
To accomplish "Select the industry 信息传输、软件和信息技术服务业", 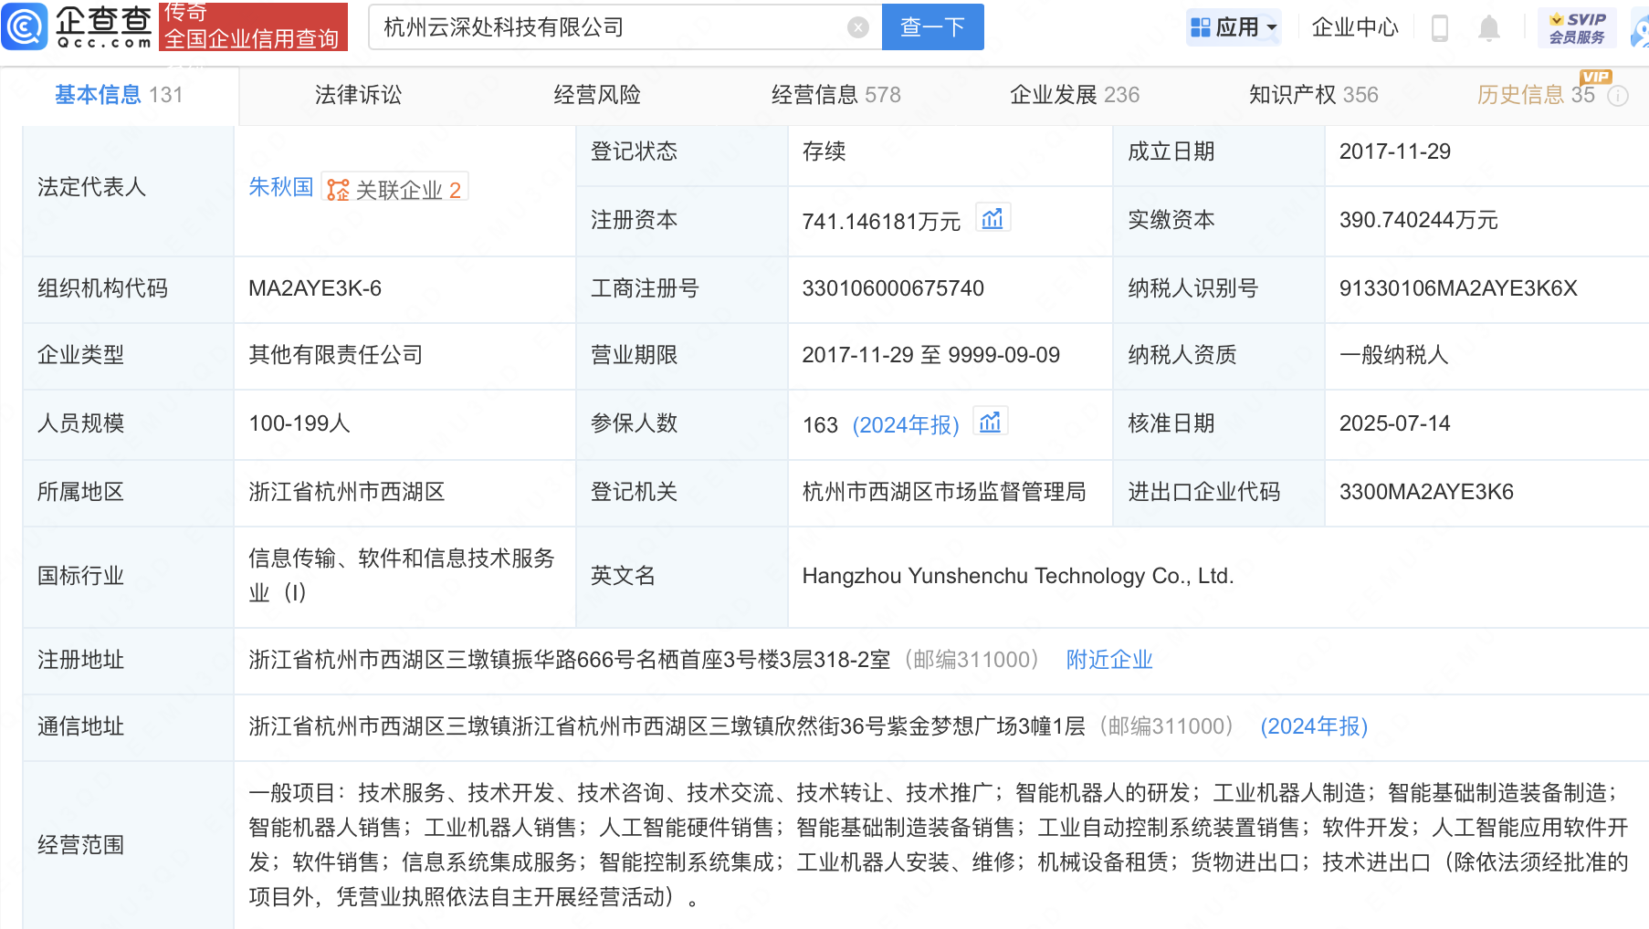I will (x=402, y=575).
